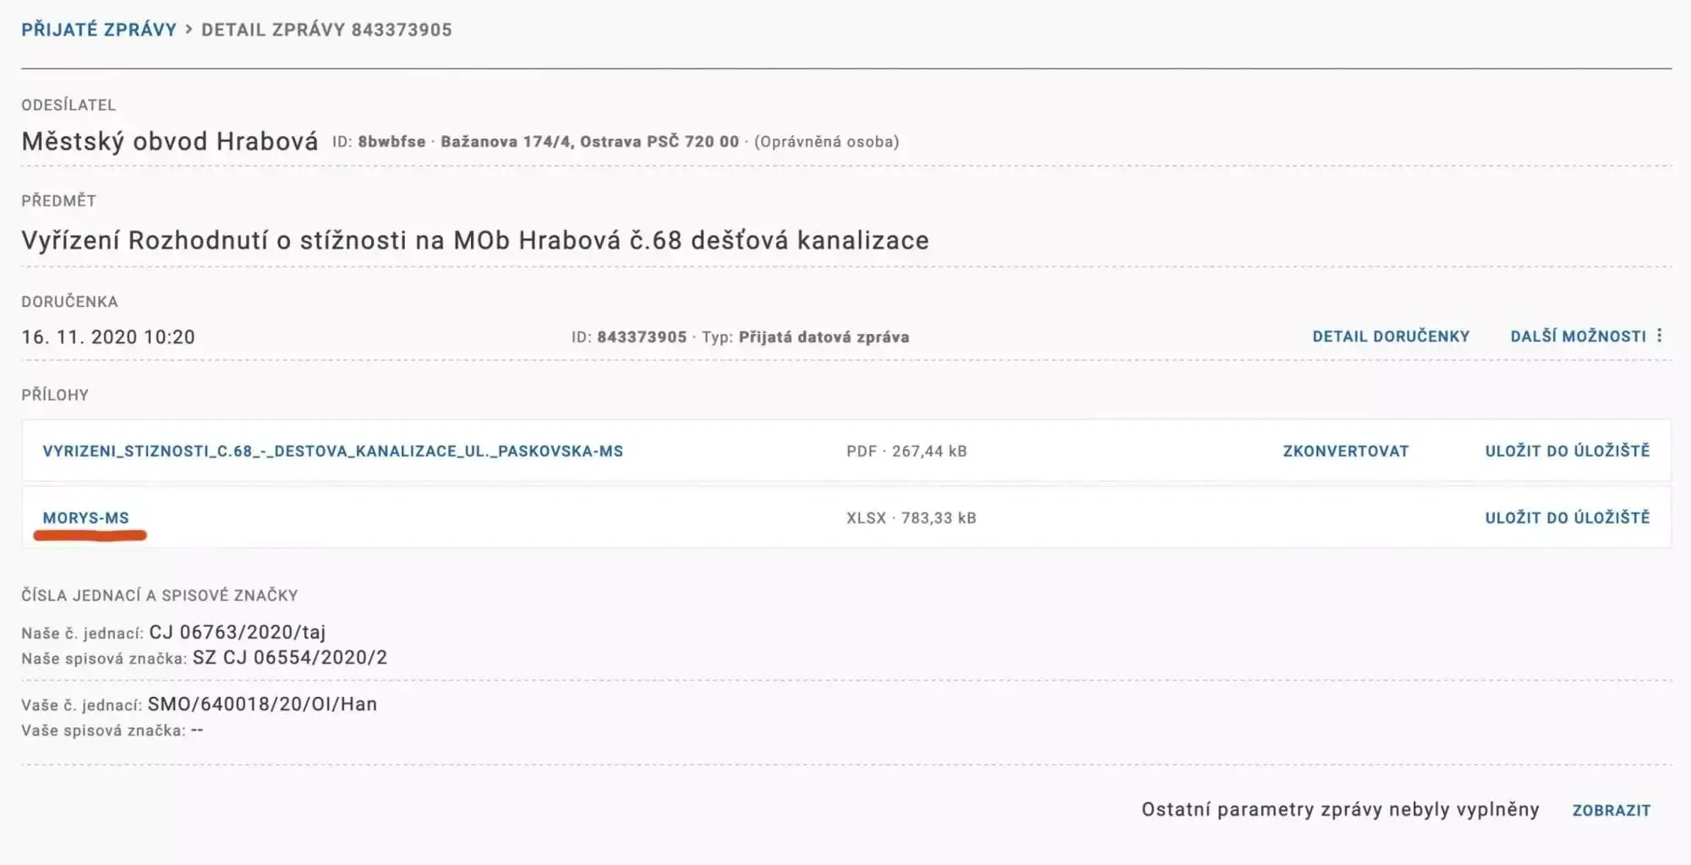Convert the PDF attachment with Zkonvertovat
The image size is (1691, 865).
tap(1345, 452)
